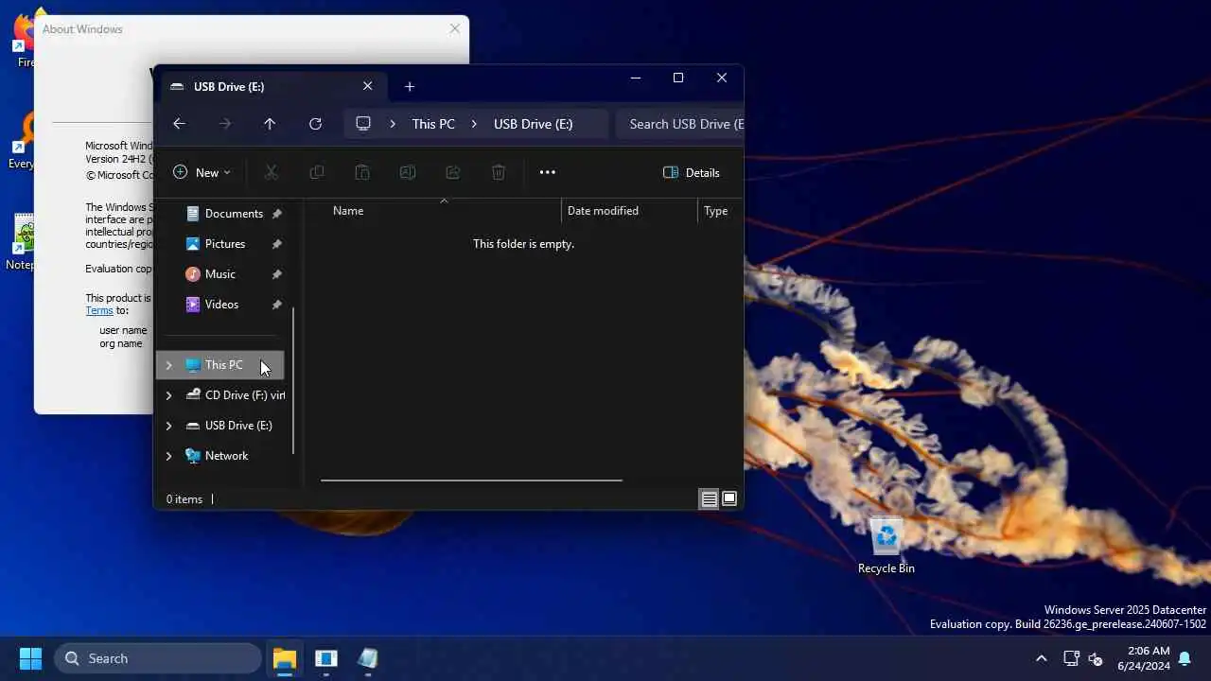Select USB Drive (E:) in navigation pane
Image resolution: width=1211 pixels, height=681 pixels.
pos(229,426)
